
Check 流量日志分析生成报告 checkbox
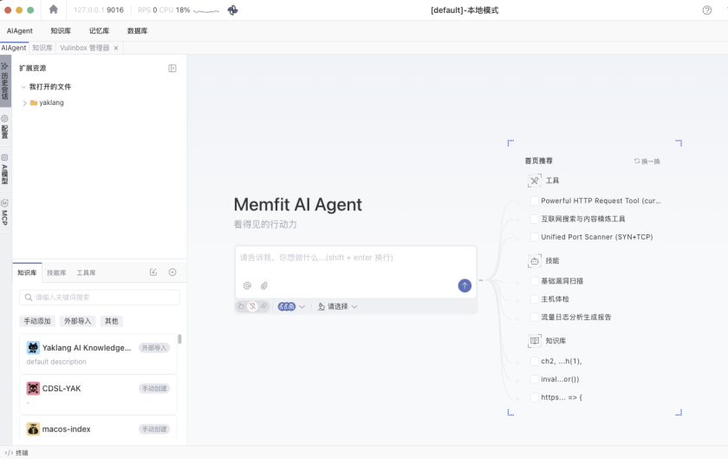point(535,318)
